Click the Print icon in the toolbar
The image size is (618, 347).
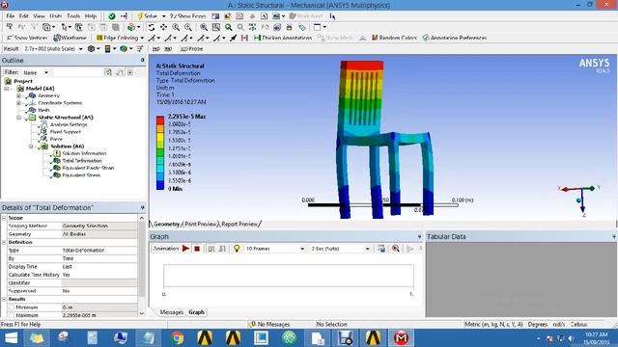tap(289, 27)
